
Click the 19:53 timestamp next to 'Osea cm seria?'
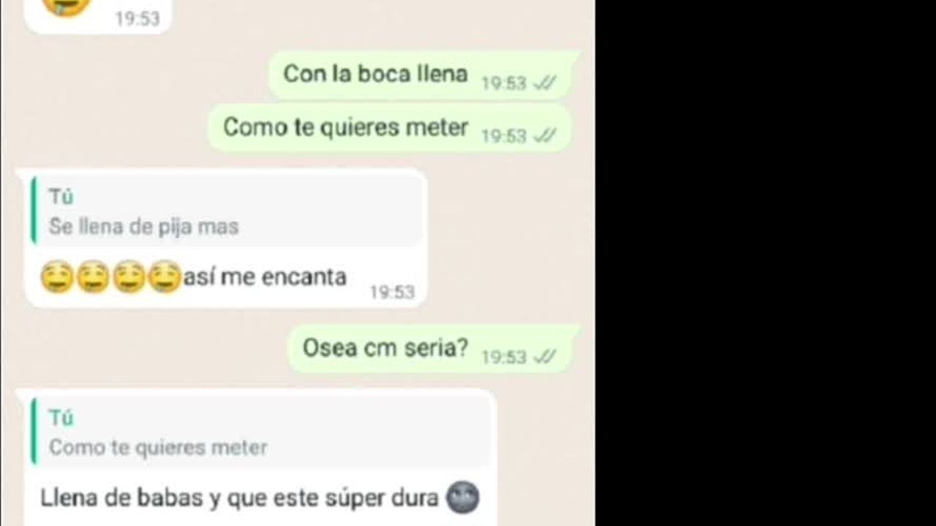click(504, 357)
